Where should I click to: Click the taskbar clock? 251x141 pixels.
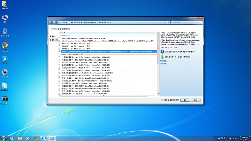pyautogui.click(x=244, y=139)
